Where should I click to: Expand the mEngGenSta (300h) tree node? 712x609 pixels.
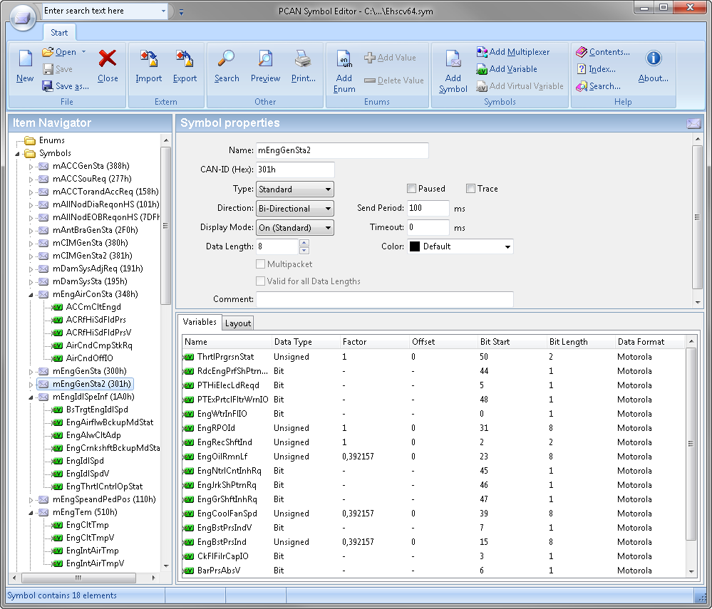click(x=31, y=371)
